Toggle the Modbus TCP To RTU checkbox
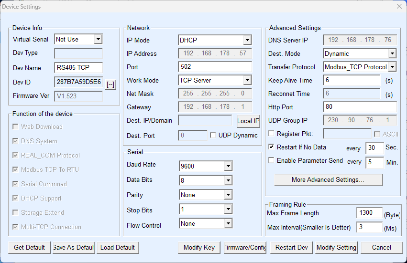 16,169
